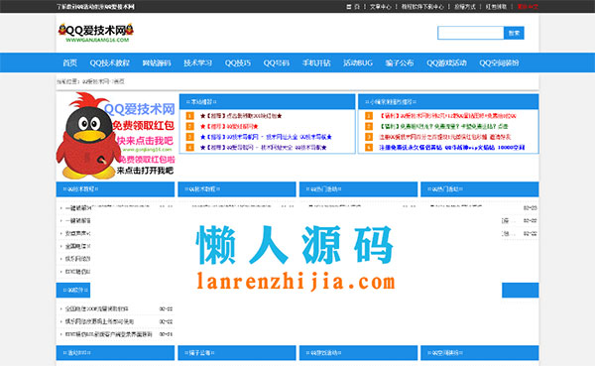Open 全国电信200M article under QQ软件
The width and height of the screenshot is (595, 366).
point(97,309)
